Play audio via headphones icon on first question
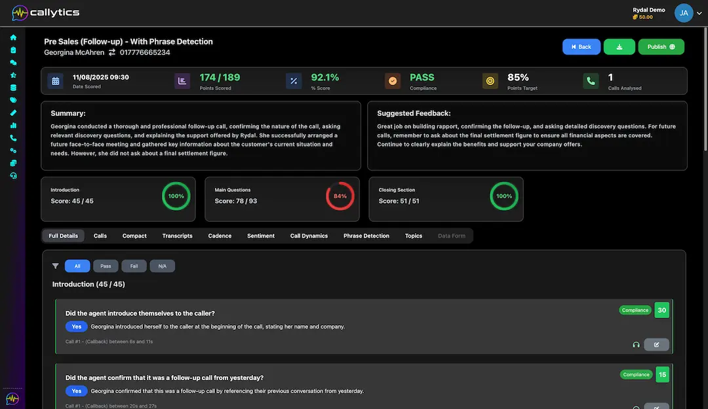The height and width of the screenshot is (409, 708). click(636, 345)
